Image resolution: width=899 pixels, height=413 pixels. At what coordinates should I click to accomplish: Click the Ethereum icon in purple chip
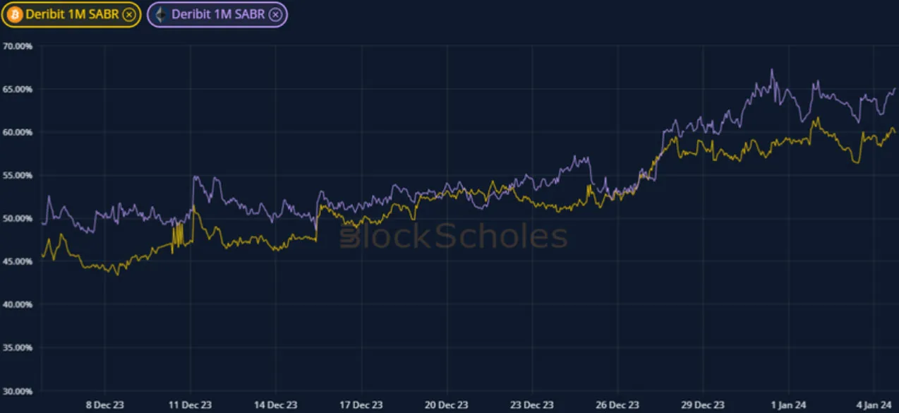click(162, 14)
